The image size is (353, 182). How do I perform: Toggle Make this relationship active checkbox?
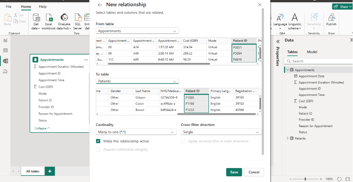98,141
